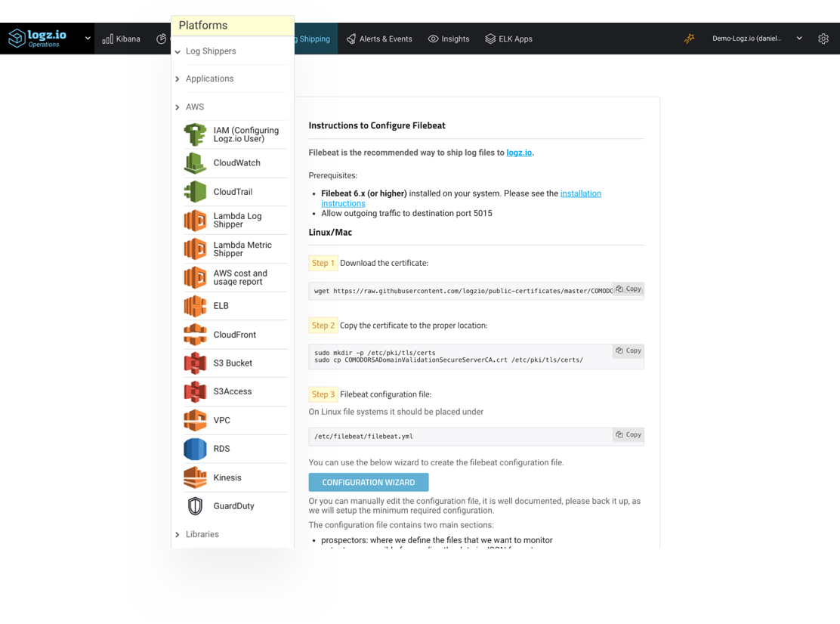The height and width of the screenshot is (624, 840).
Task: Open the CloudTrail entry label
Action: click(x=233, y=192)
